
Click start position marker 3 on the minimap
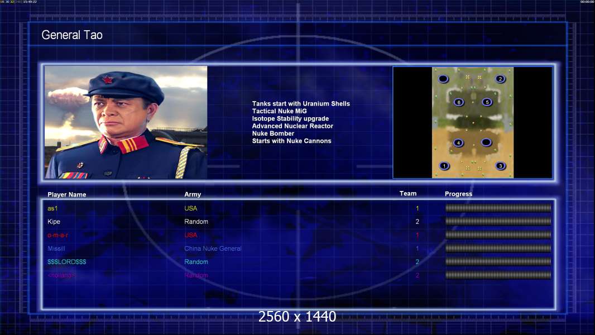pos(500,166)
